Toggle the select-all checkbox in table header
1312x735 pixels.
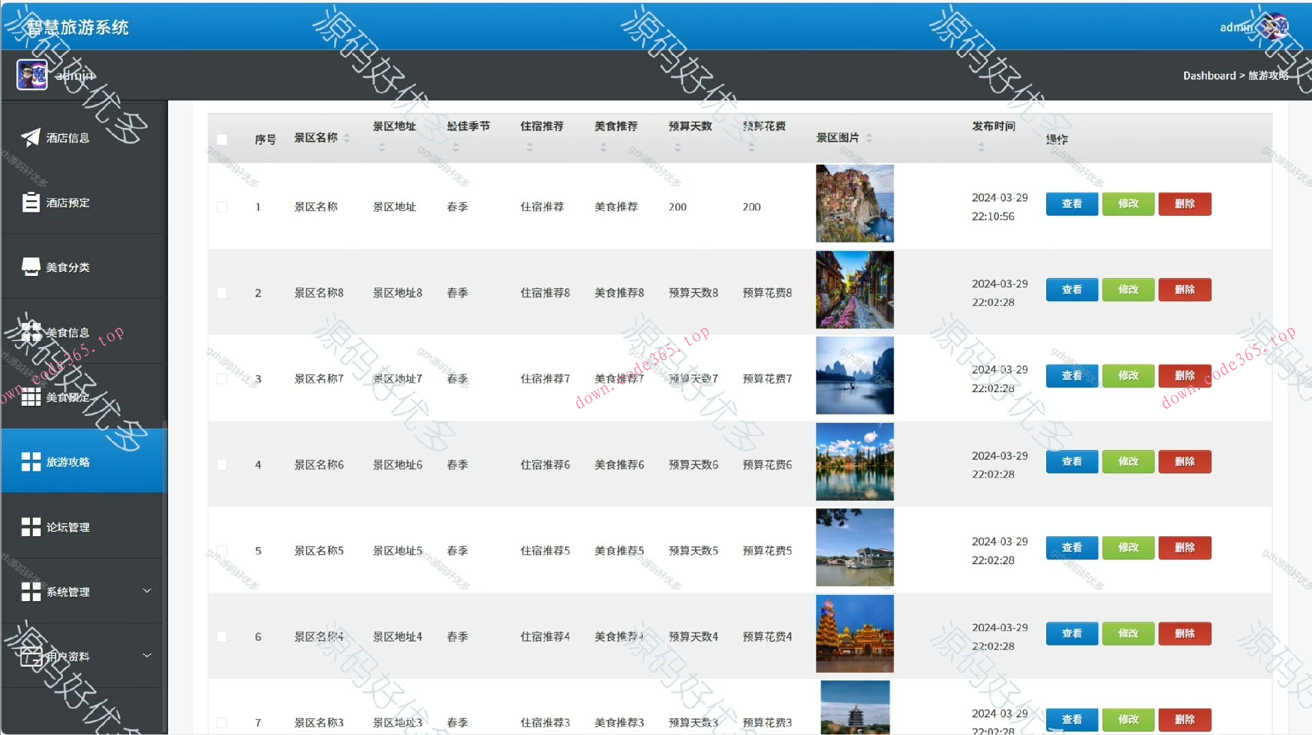221,139
